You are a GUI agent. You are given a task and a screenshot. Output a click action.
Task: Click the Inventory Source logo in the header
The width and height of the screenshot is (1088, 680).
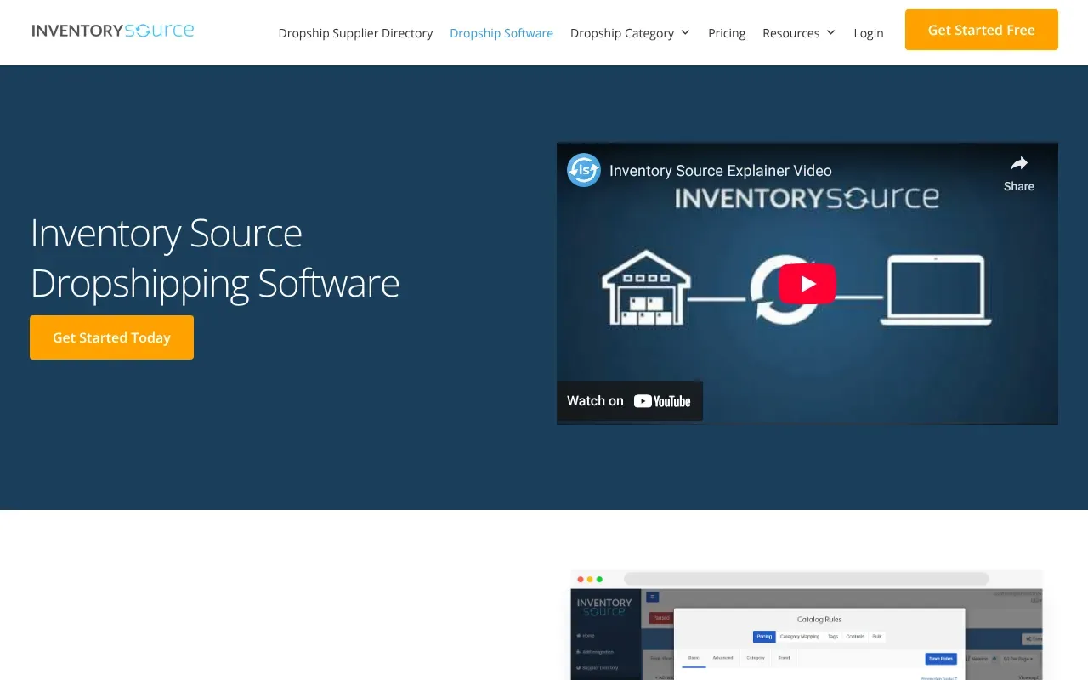(x=112, y=30)
